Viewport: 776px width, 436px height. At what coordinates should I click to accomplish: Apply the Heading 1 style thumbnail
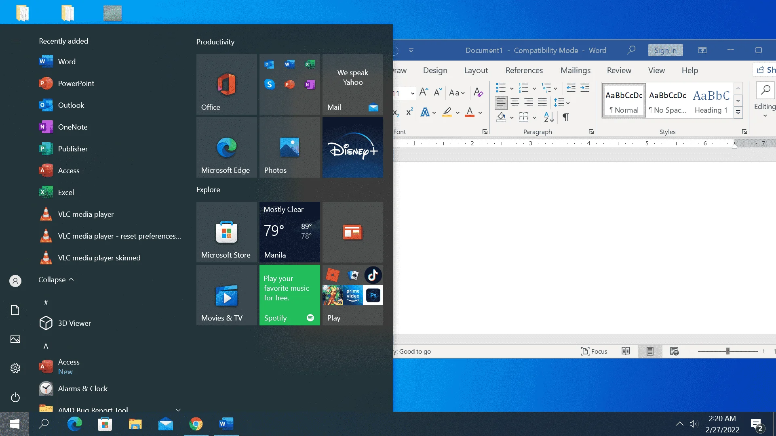coord(711,101)
